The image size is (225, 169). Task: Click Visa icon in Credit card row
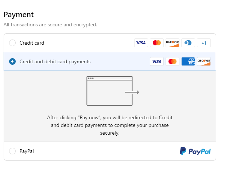click(141, 43)
